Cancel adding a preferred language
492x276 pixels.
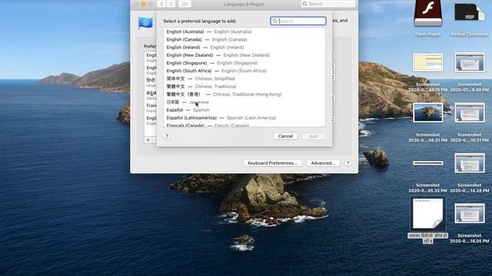coord(285,136)
